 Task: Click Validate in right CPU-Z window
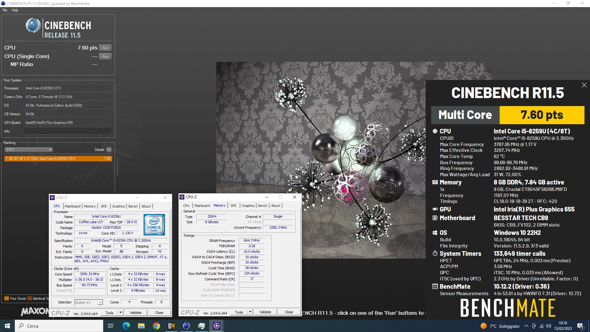coord(265,312)
